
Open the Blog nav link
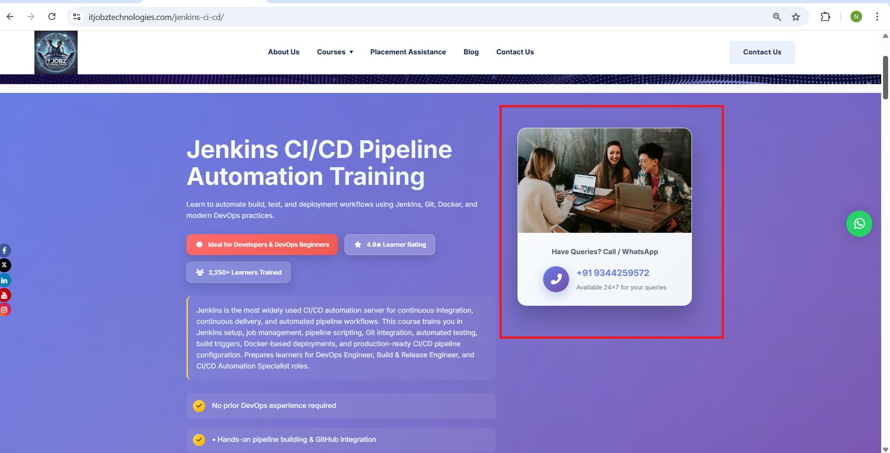click(x=471, y=52)
